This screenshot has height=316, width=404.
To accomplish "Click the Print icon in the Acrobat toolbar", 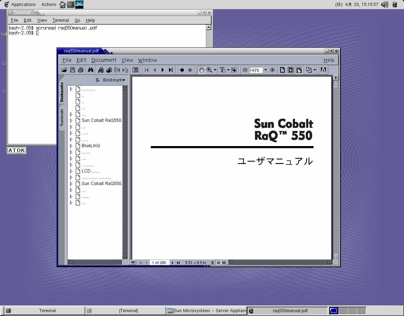I will (x=81, y=70).
